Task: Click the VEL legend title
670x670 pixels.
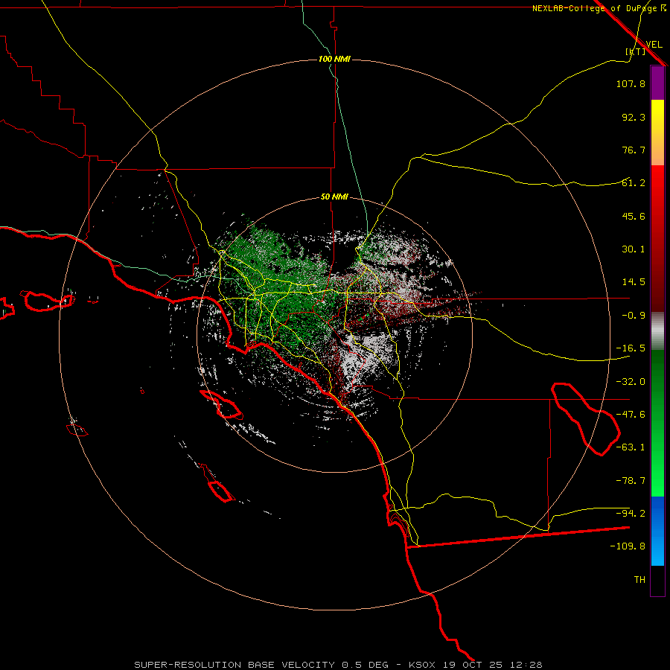Action: point(654,45)
